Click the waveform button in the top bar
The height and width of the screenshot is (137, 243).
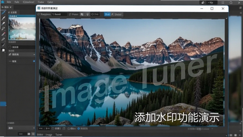212,2
